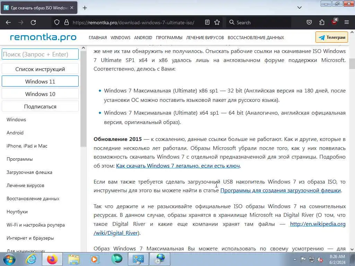Reload the page with the refresh icon
This screenshot has height=266, width=355.
pyautogui.click(x=33, y=23)
